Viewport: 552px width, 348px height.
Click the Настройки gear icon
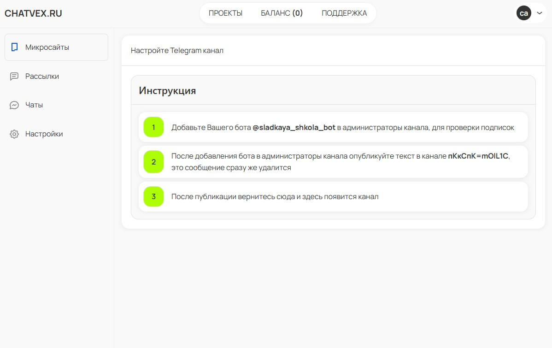14,134
